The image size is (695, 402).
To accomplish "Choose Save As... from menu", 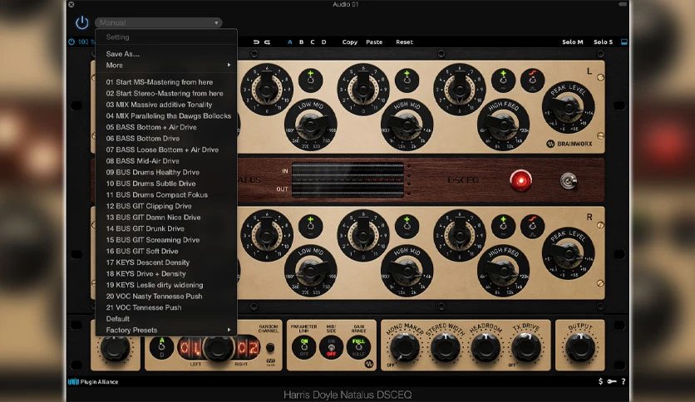I will coord(166,54).
